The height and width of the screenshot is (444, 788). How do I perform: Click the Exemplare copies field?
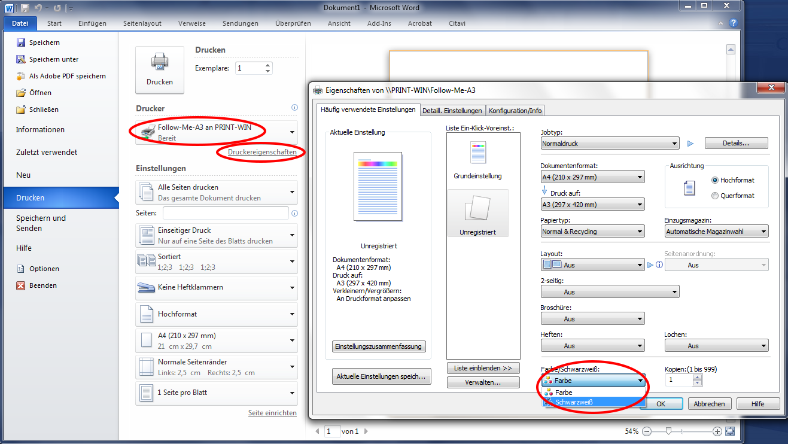point(249,68)
